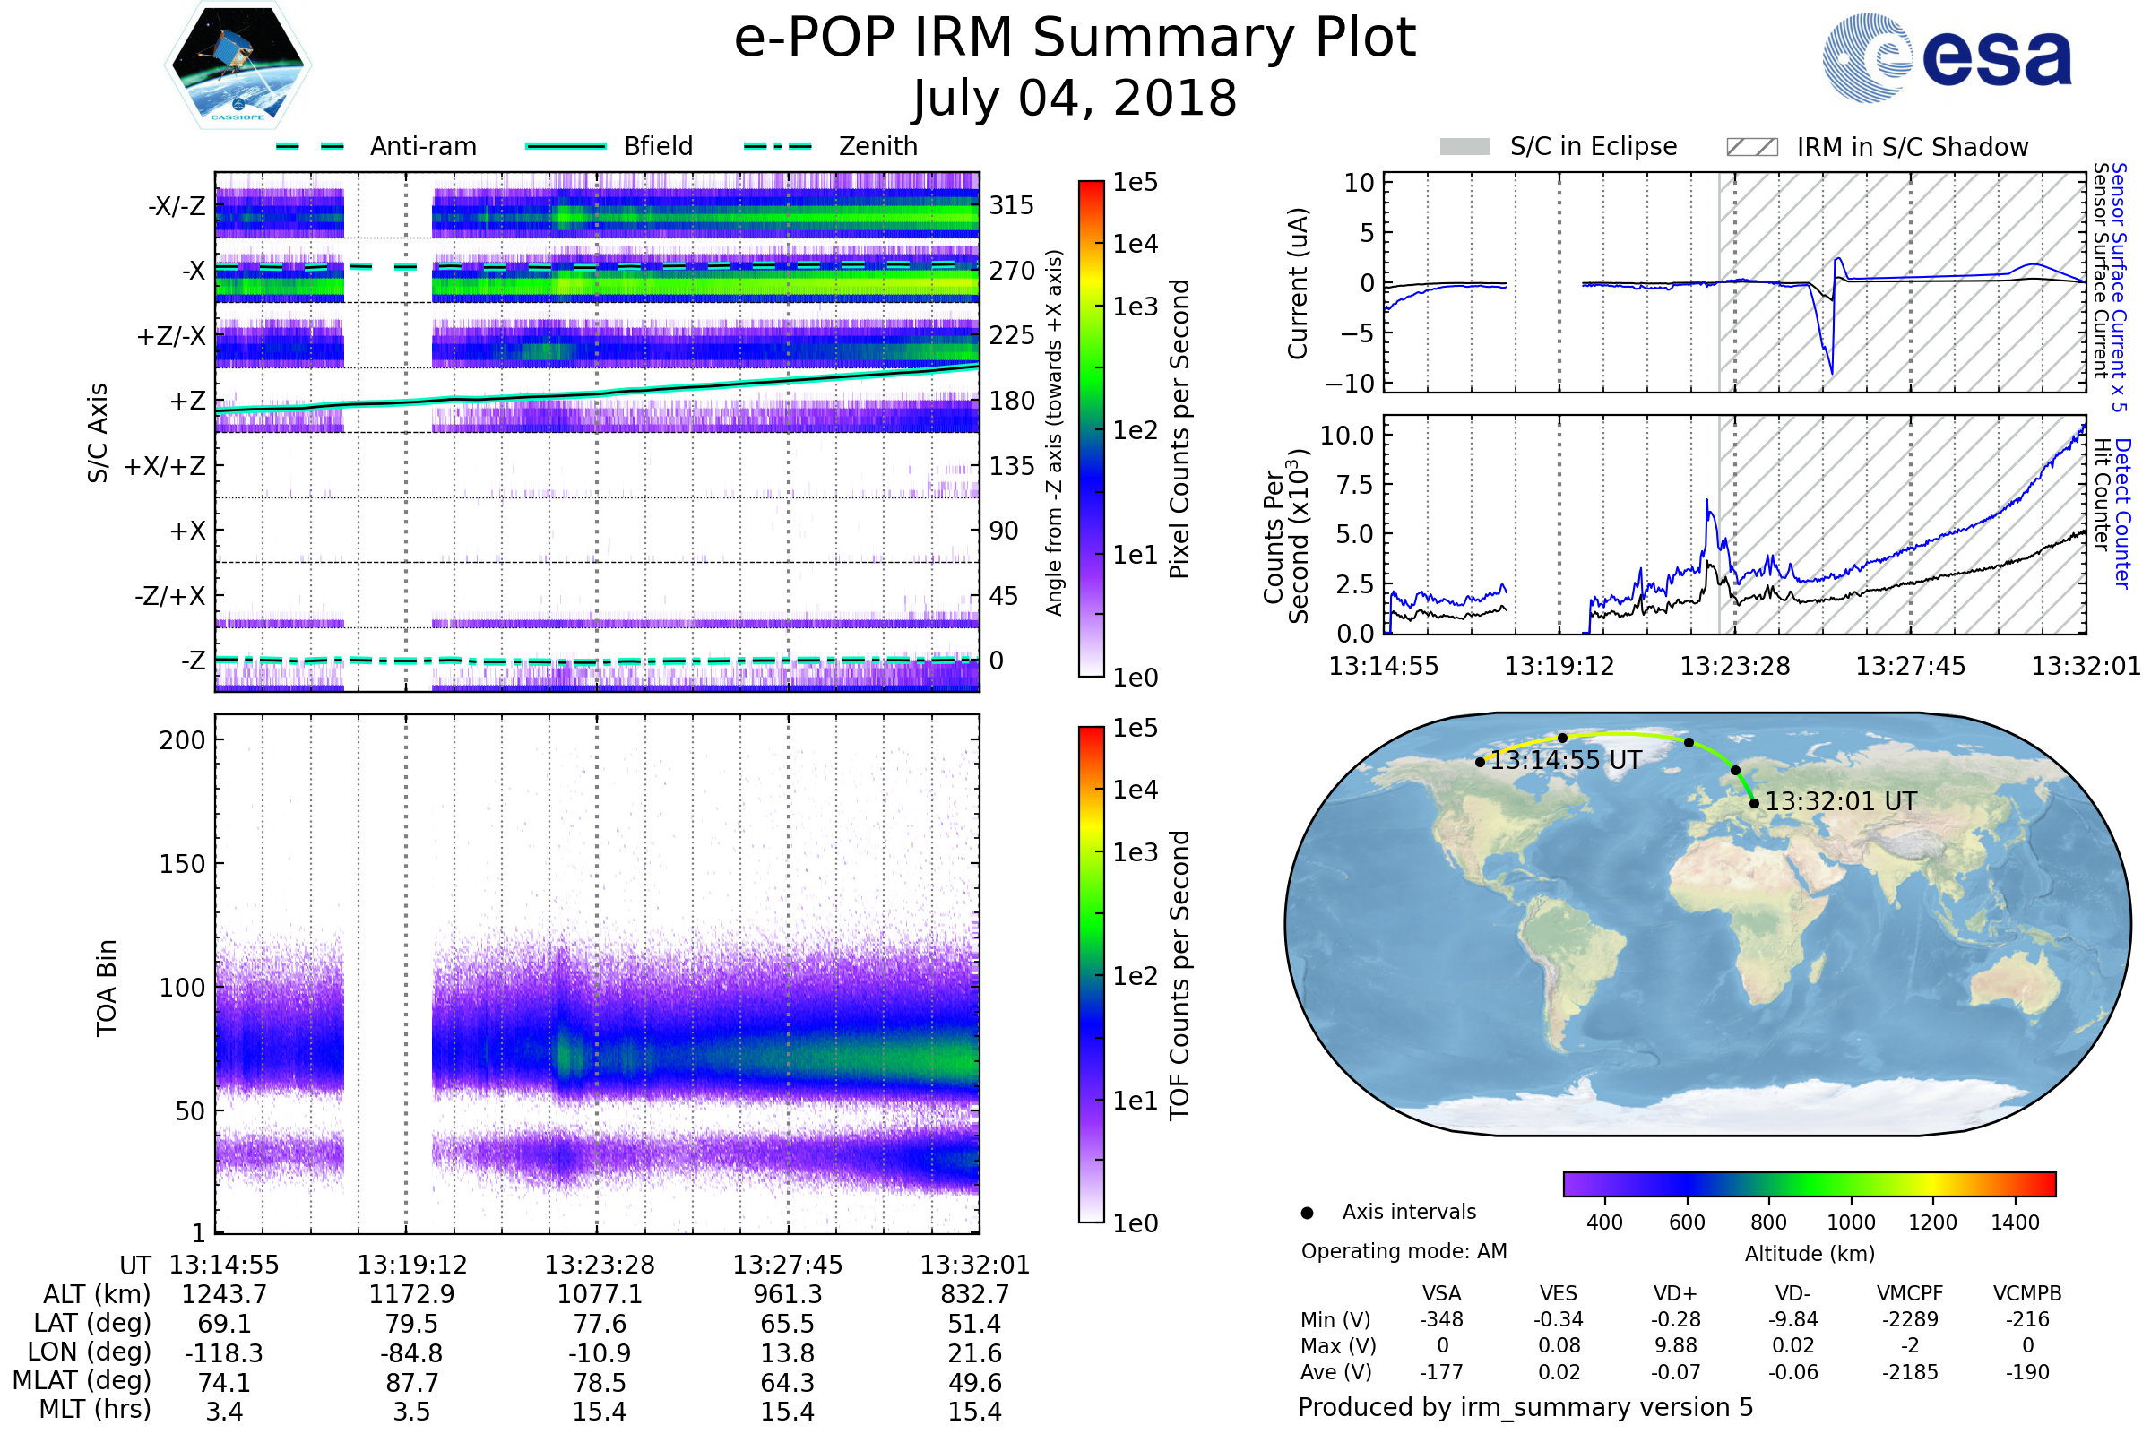The height and width of the screenshot is (1434, 2151).
Task: Click the TOF Counts per Second colorbar
Action: pyautogui.click(x=1091, y=974)
